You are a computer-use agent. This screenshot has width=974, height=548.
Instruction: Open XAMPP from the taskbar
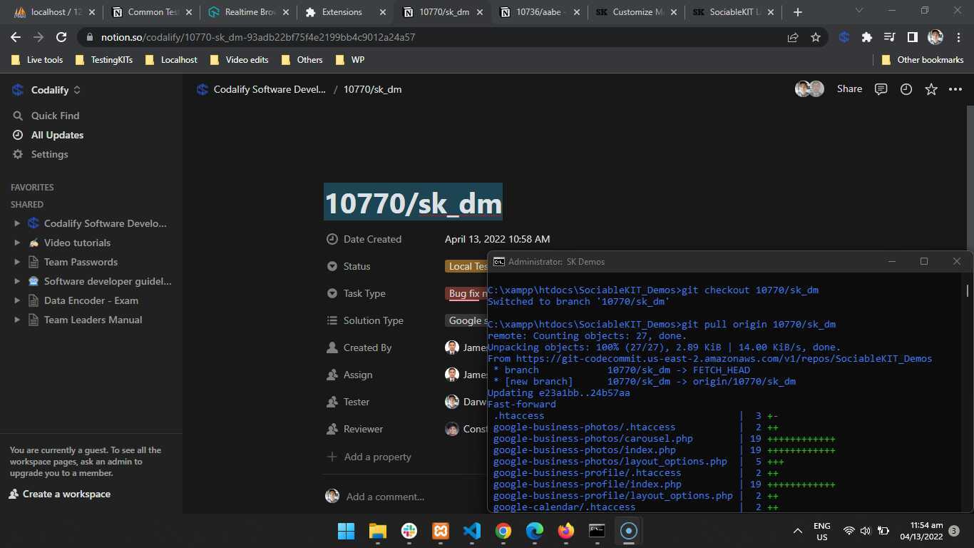(441, 531)
